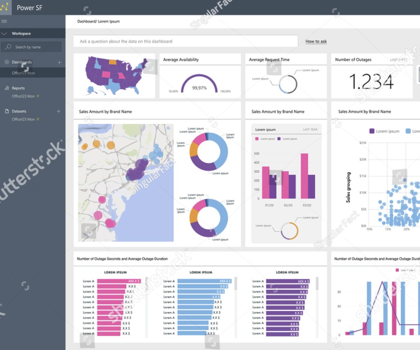Open the navigation hamburger menu icon
This screenshot has width=420, height=350.
(x=5, y=21)
